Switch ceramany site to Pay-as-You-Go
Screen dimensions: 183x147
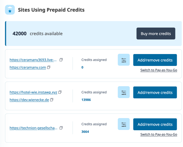pyautogui.click(x=159, y=70)
